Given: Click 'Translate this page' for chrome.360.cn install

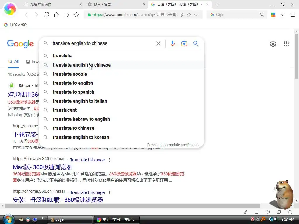Looking at the screenshot, I should (x=87, y=192).
